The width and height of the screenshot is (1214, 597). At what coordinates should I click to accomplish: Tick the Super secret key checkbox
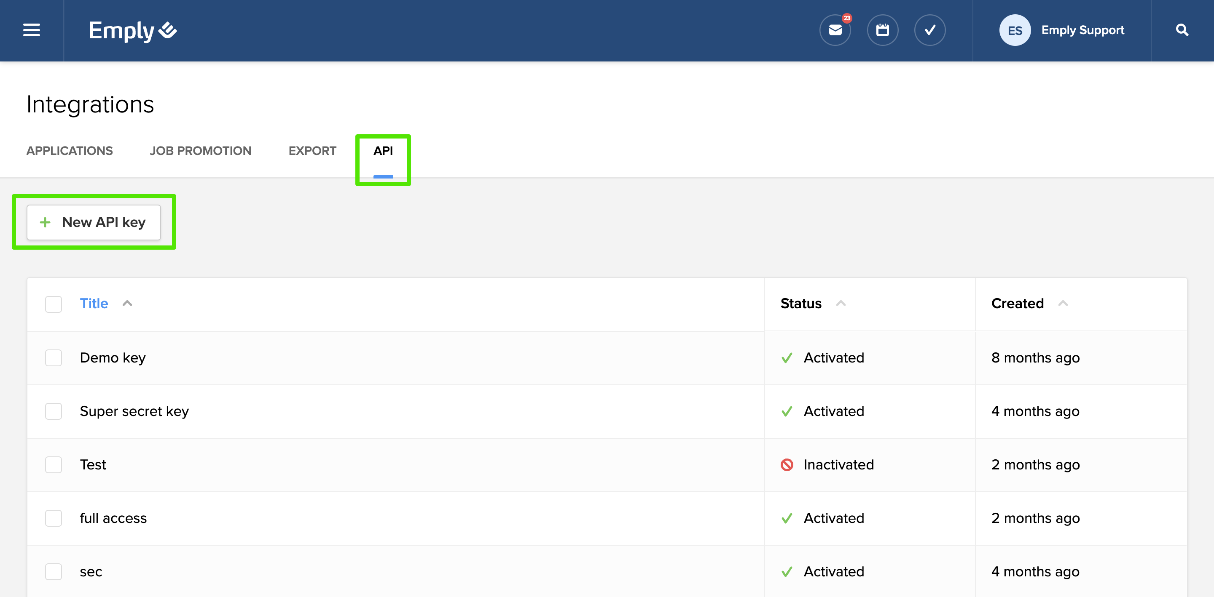53,411
